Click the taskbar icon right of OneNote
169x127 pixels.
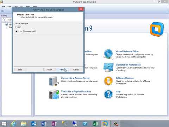pyautogui.click(x=64, y=124)
